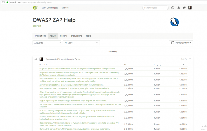Screen dimensions: 207x131
Task: Collapse the 76 translations activity group
Action: [x=190, y=59]
